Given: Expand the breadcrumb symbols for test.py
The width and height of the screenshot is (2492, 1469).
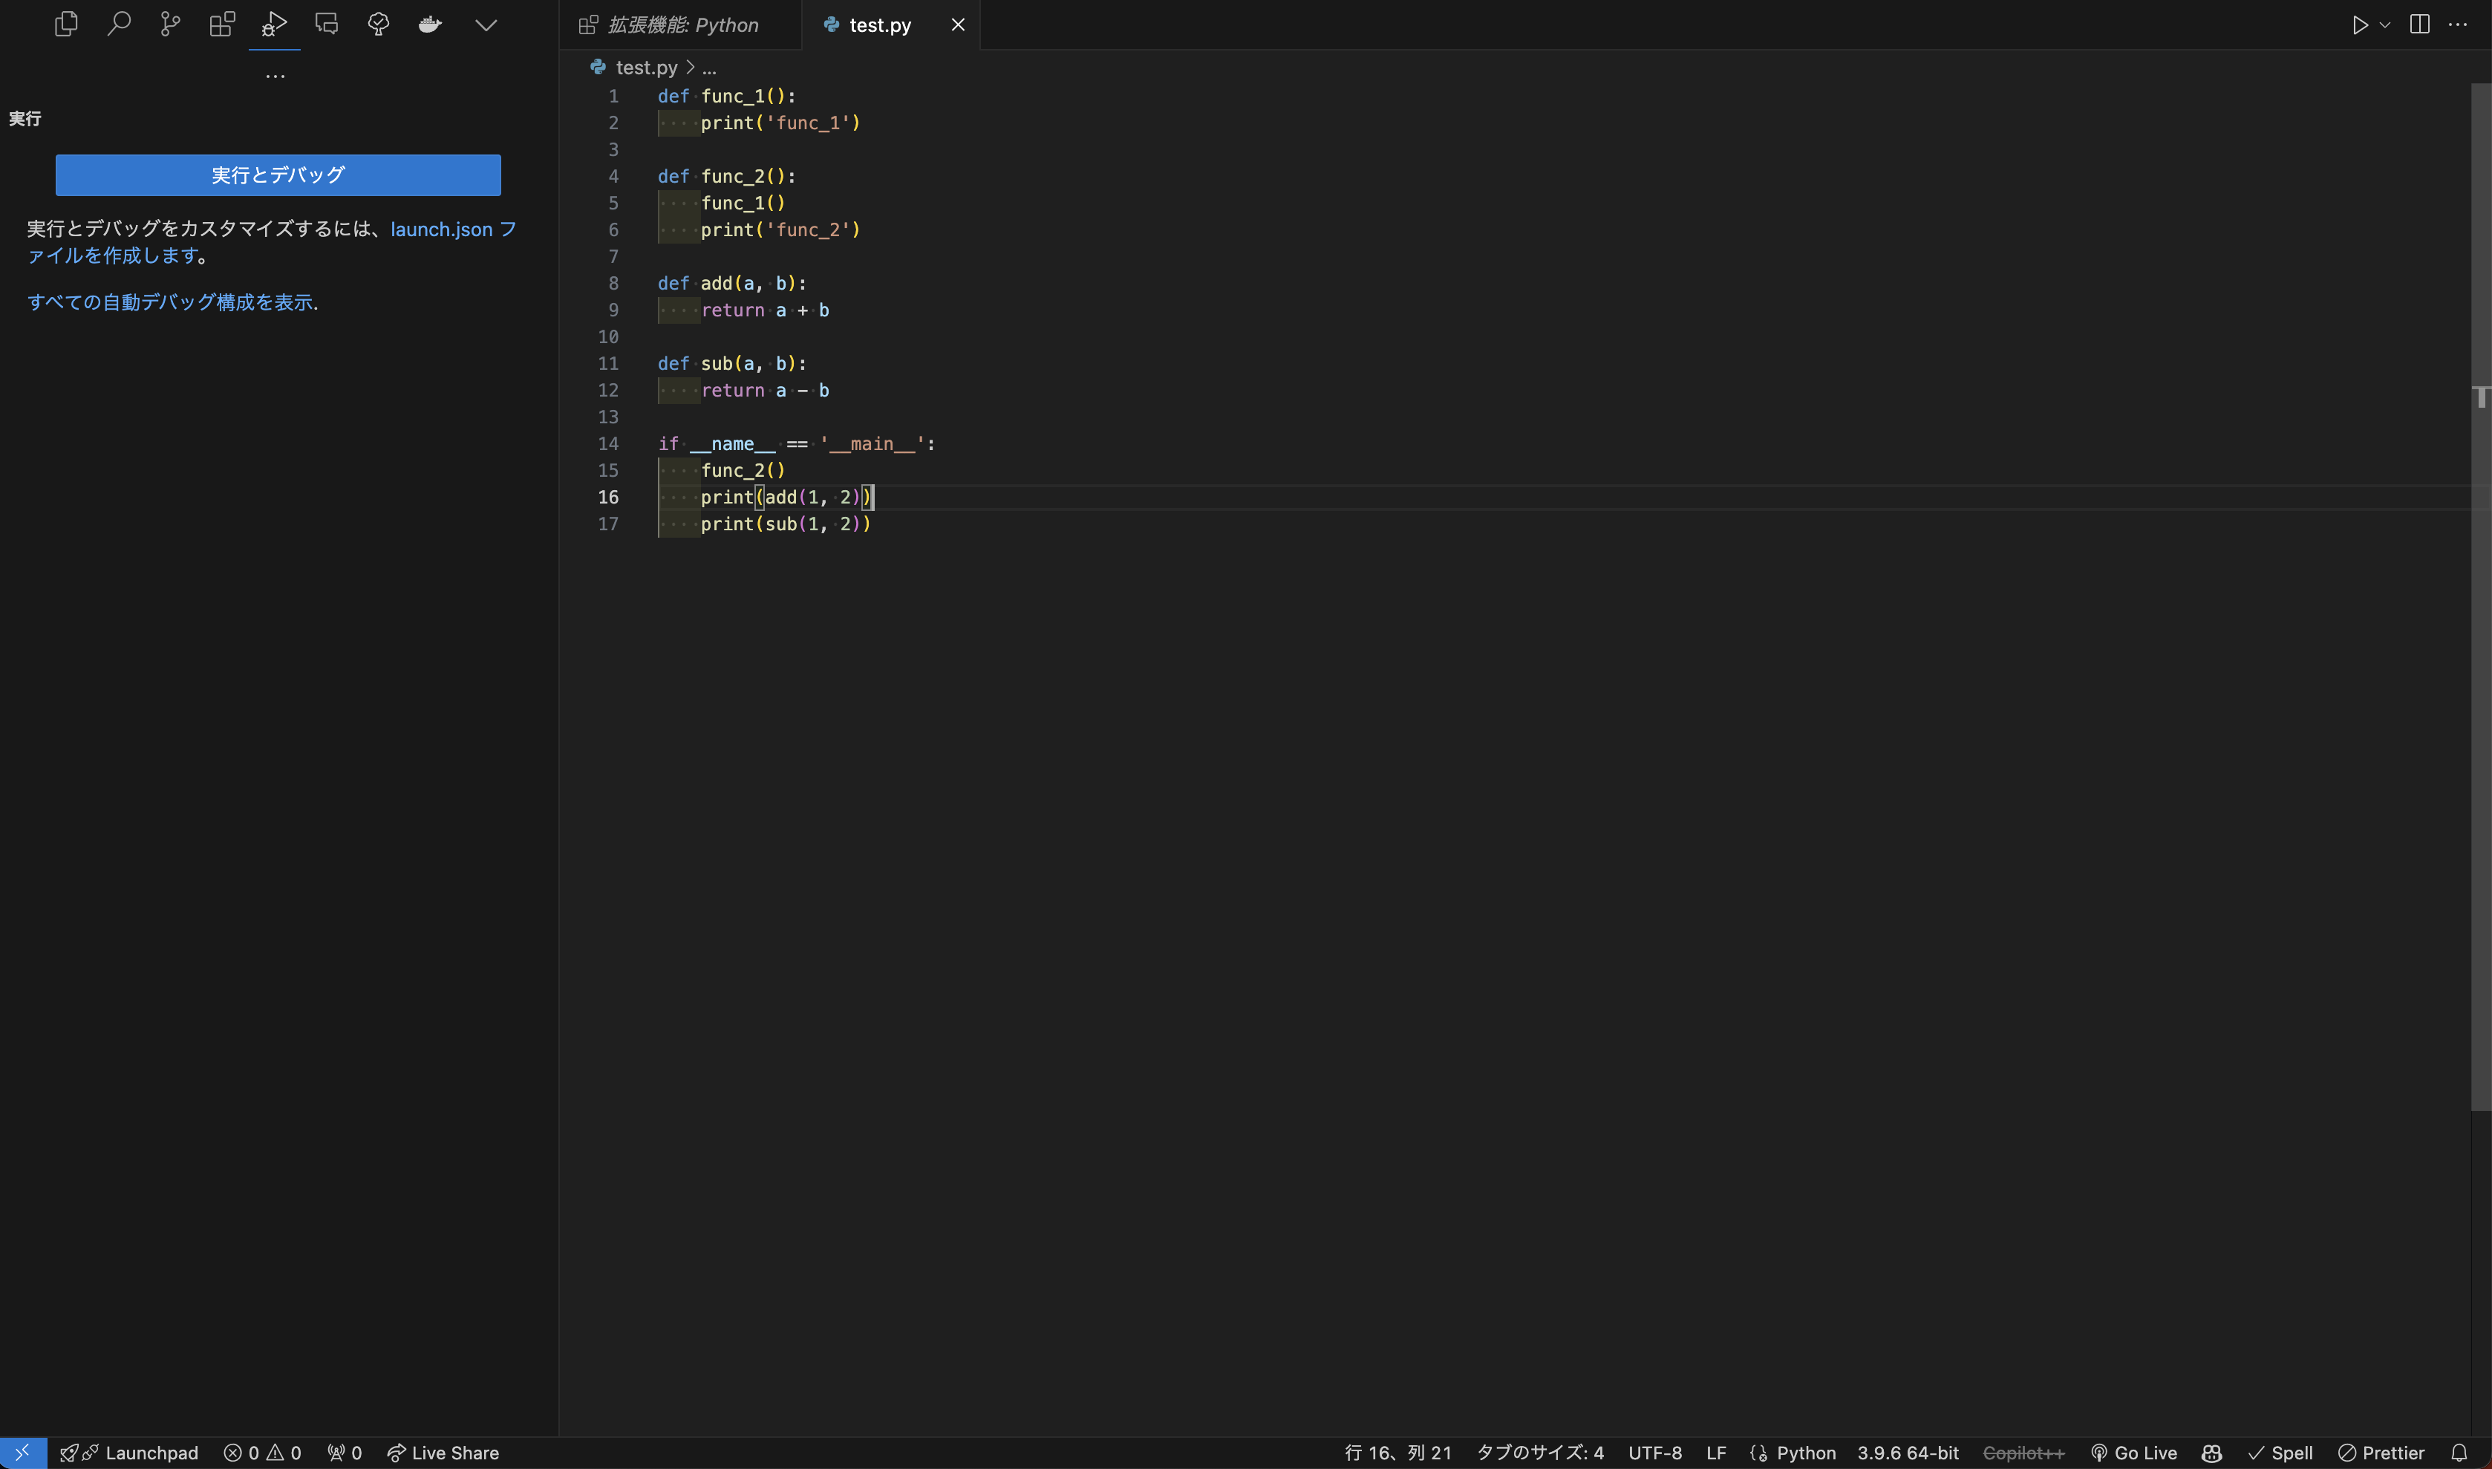Looking at the screenshot, I should click(x=710, y=68).
